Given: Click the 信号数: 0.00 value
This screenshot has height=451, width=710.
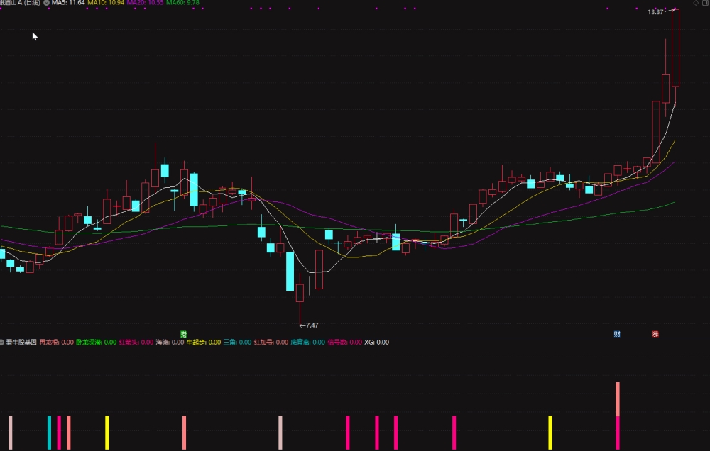Looking at the screenshot, I should (x=344, y=343).
